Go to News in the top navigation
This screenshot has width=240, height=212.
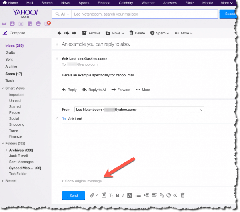[x=66, y=3]
